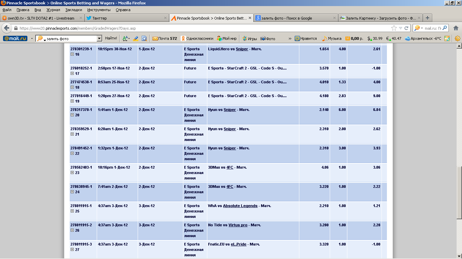Viewport: 462px width, 259px height.
Task: Switch to the залить фото Google search tab
Action: (296, 18)
